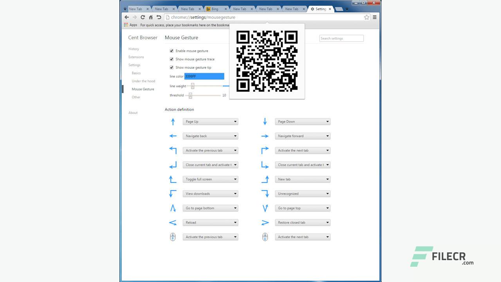Image resolution: width=501 pixels, height=282 pixels.
Task: Expand the View downloads dropdown
Action: click(210, 193)
